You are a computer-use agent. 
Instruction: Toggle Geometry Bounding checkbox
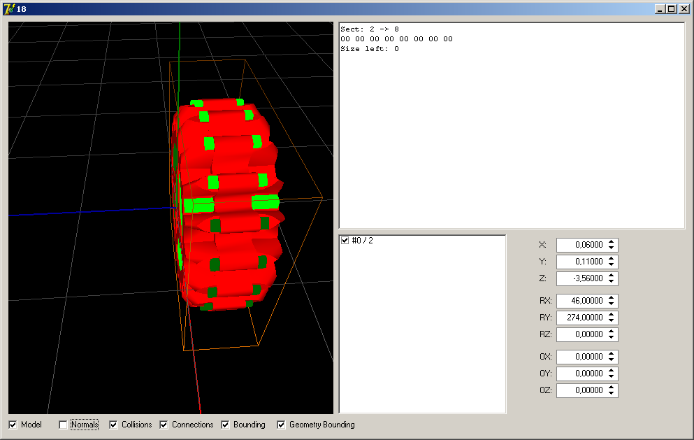[282, 425]
